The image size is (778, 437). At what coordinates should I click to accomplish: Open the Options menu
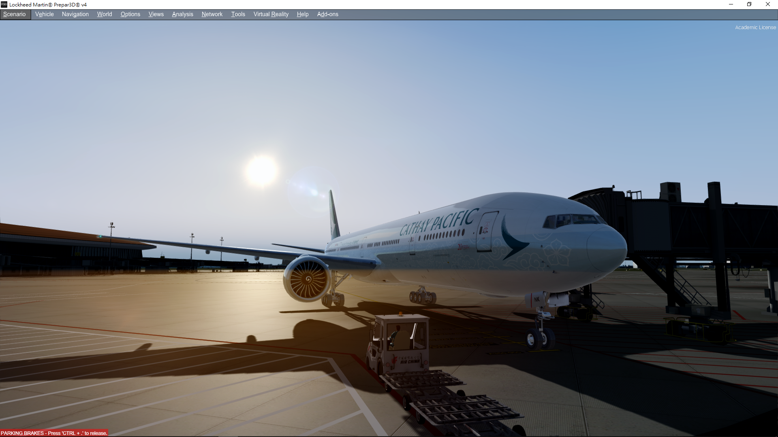(x=130, y=14)
